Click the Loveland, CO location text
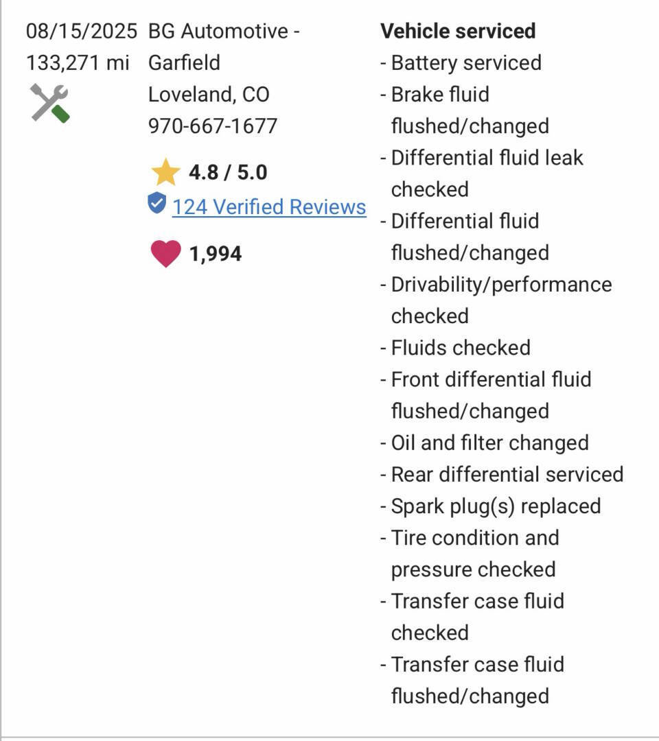 tap(209, 95)
